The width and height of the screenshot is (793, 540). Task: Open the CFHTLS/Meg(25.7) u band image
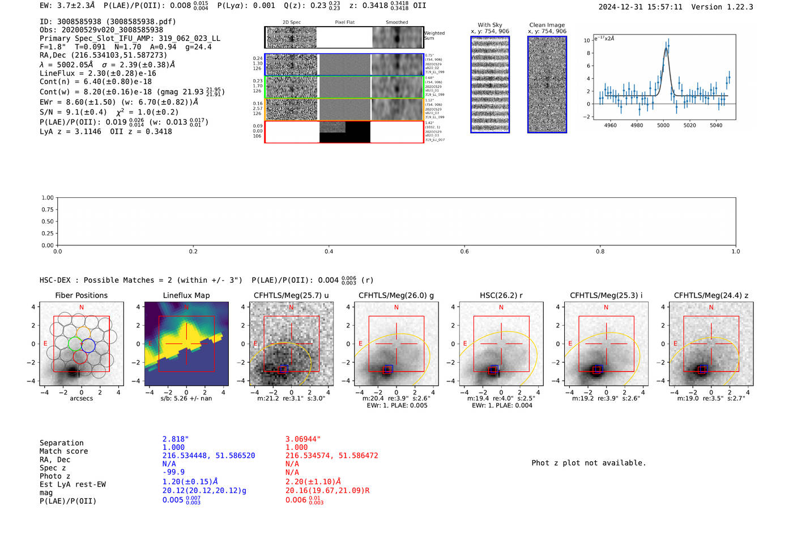point(291,343)
